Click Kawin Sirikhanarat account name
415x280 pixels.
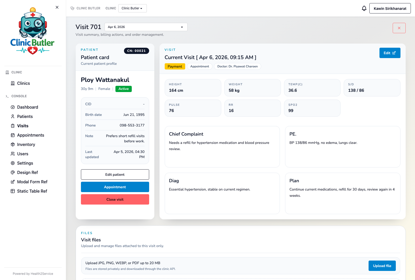tap(390, 8)
